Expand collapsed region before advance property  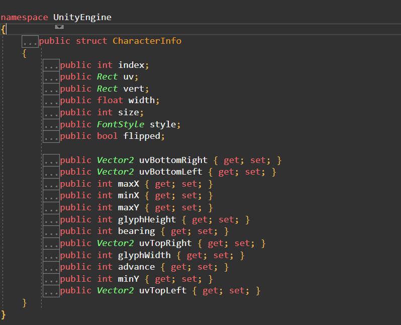coord(51,267)
